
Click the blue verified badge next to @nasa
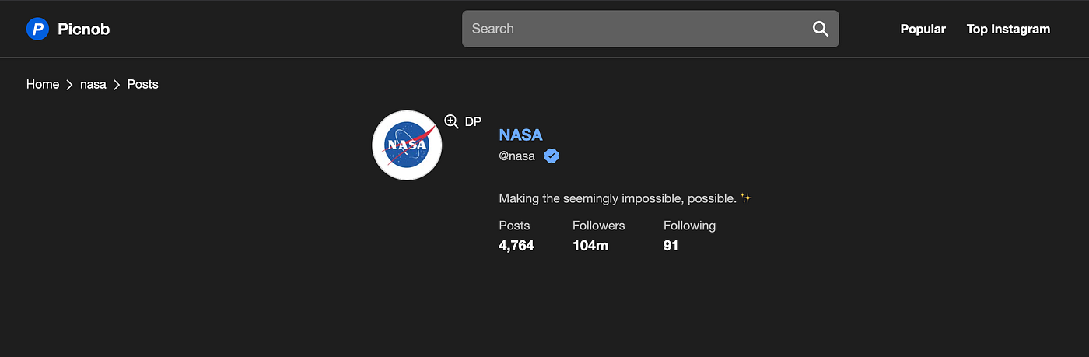tap(552, 156)
